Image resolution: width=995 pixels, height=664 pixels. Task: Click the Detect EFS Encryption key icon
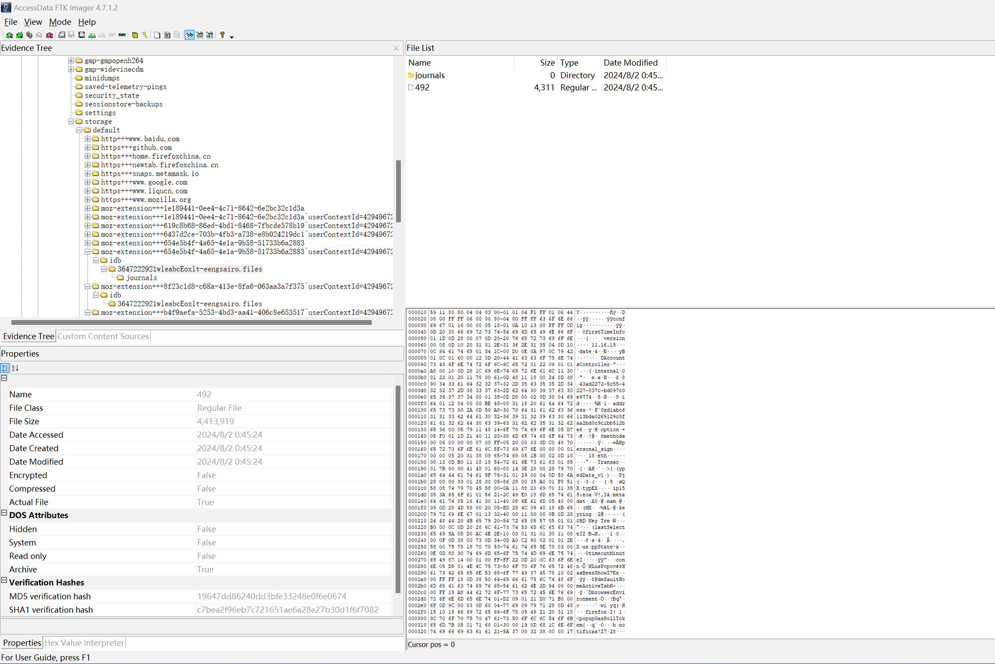pos(145,35)
